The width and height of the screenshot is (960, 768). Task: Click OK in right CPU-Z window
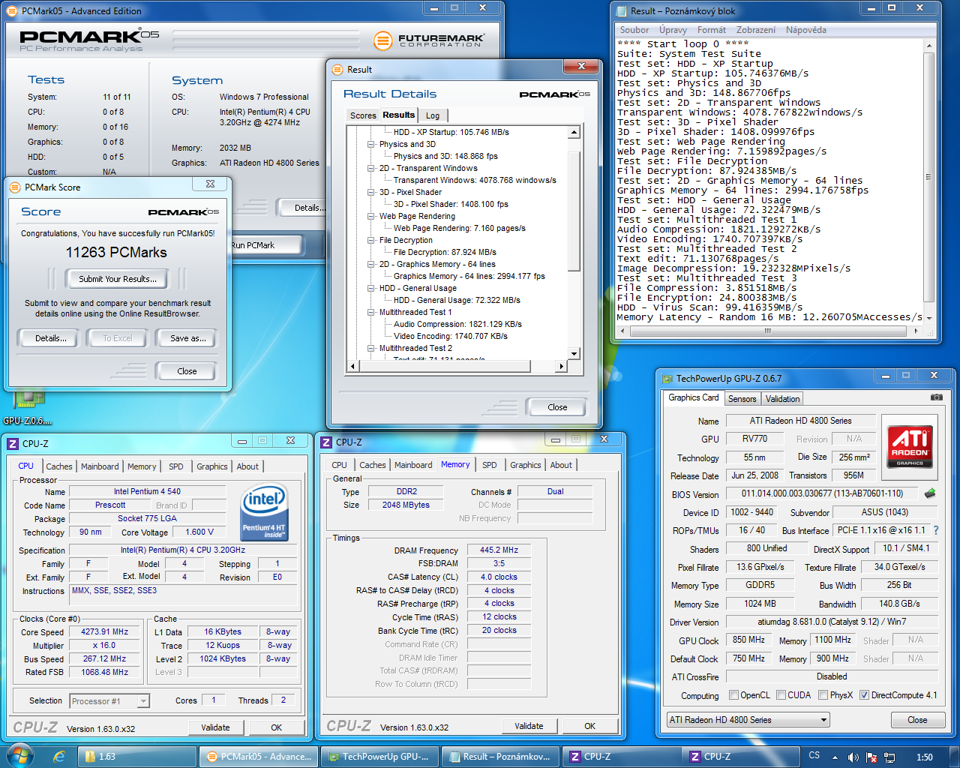590,726
